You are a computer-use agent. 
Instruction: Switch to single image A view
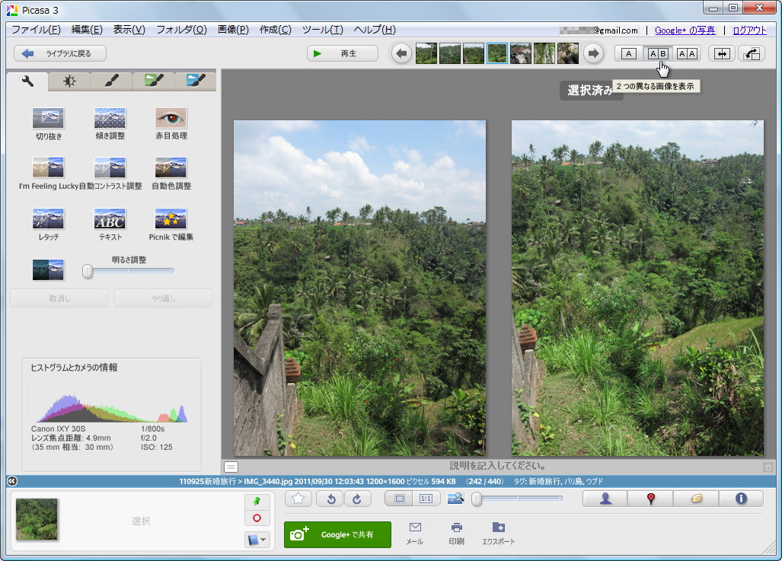(x=629, y=53)
